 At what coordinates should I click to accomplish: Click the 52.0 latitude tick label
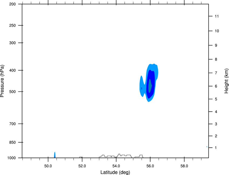click(82, 166)
